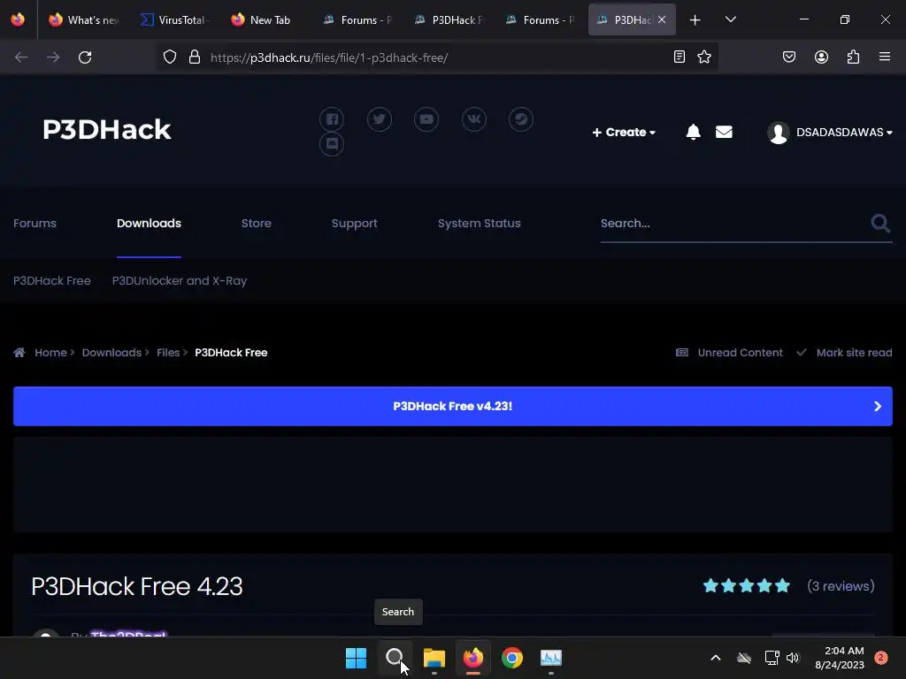Open the system monitor app on taskbar
Image resolution: width=906 pixels, height=679 pixels.
coord(550,658)
